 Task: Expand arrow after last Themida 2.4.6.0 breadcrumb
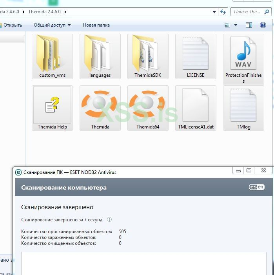click(65, 12)
